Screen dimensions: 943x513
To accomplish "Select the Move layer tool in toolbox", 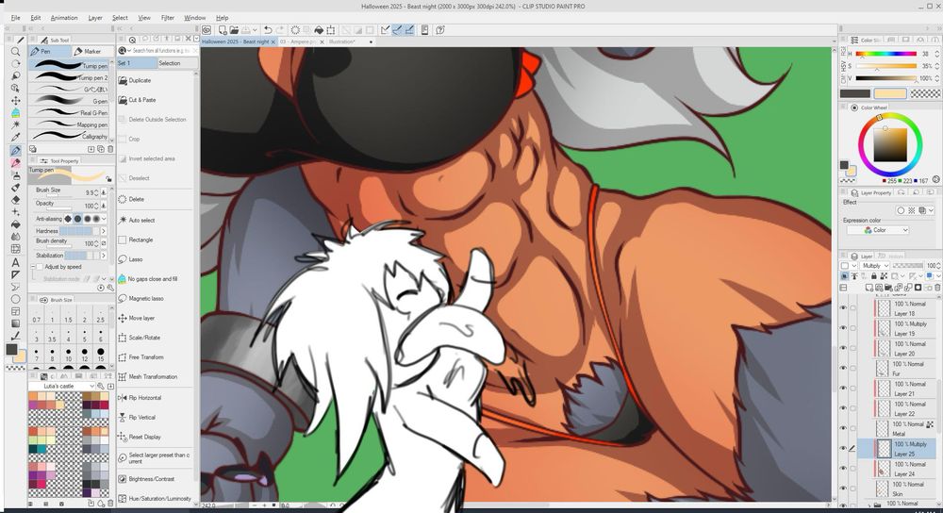I will (16, 101).
